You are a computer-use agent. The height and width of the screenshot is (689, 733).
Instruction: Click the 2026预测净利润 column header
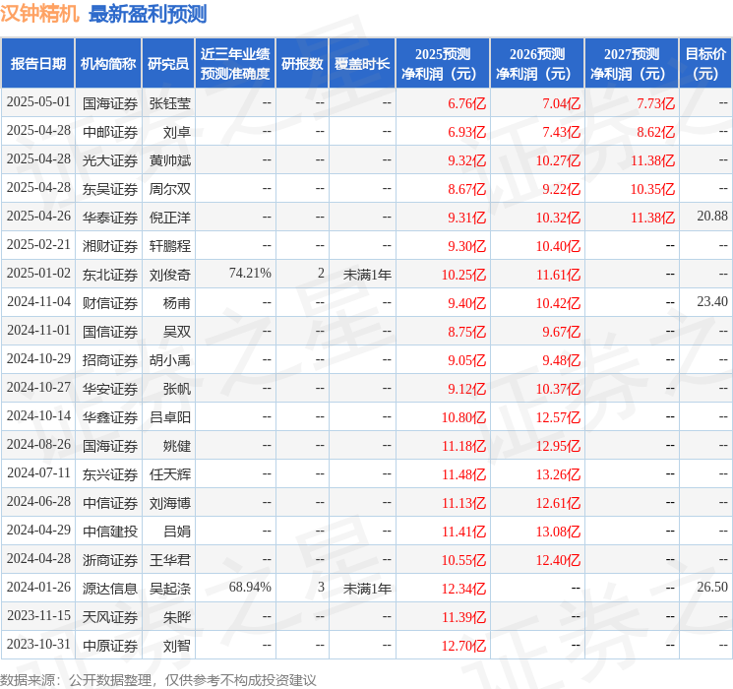coord(536,64)
